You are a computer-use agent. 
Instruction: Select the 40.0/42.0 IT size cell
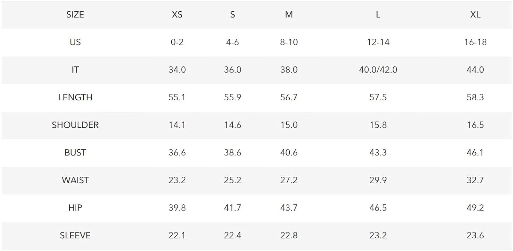click(378, 70)
